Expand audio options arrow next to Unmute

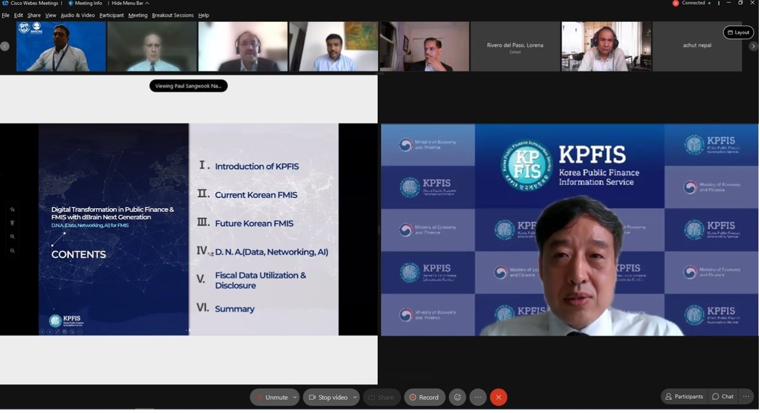tap(294, 397)
